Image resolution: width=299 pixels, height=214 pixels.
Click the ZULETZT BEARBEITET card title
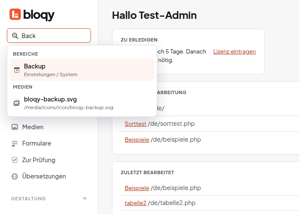pyautogui.click(x=147, y=172)
